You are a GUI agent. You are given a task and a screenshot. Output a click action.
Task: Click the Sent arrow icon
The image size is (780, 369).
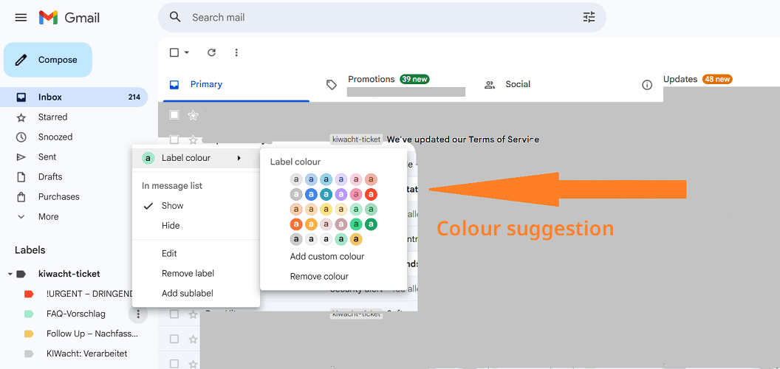(21, 157)
